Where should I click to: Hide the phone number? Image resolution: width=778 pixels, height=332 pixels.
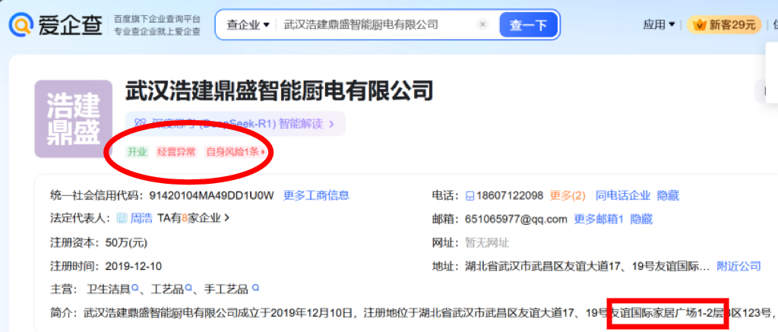click(668, 196)
